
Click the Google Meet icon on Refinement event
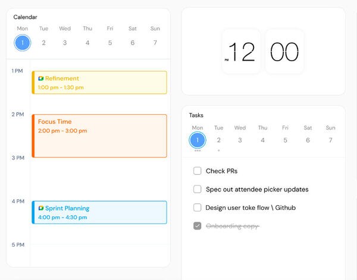pos(41,78)
